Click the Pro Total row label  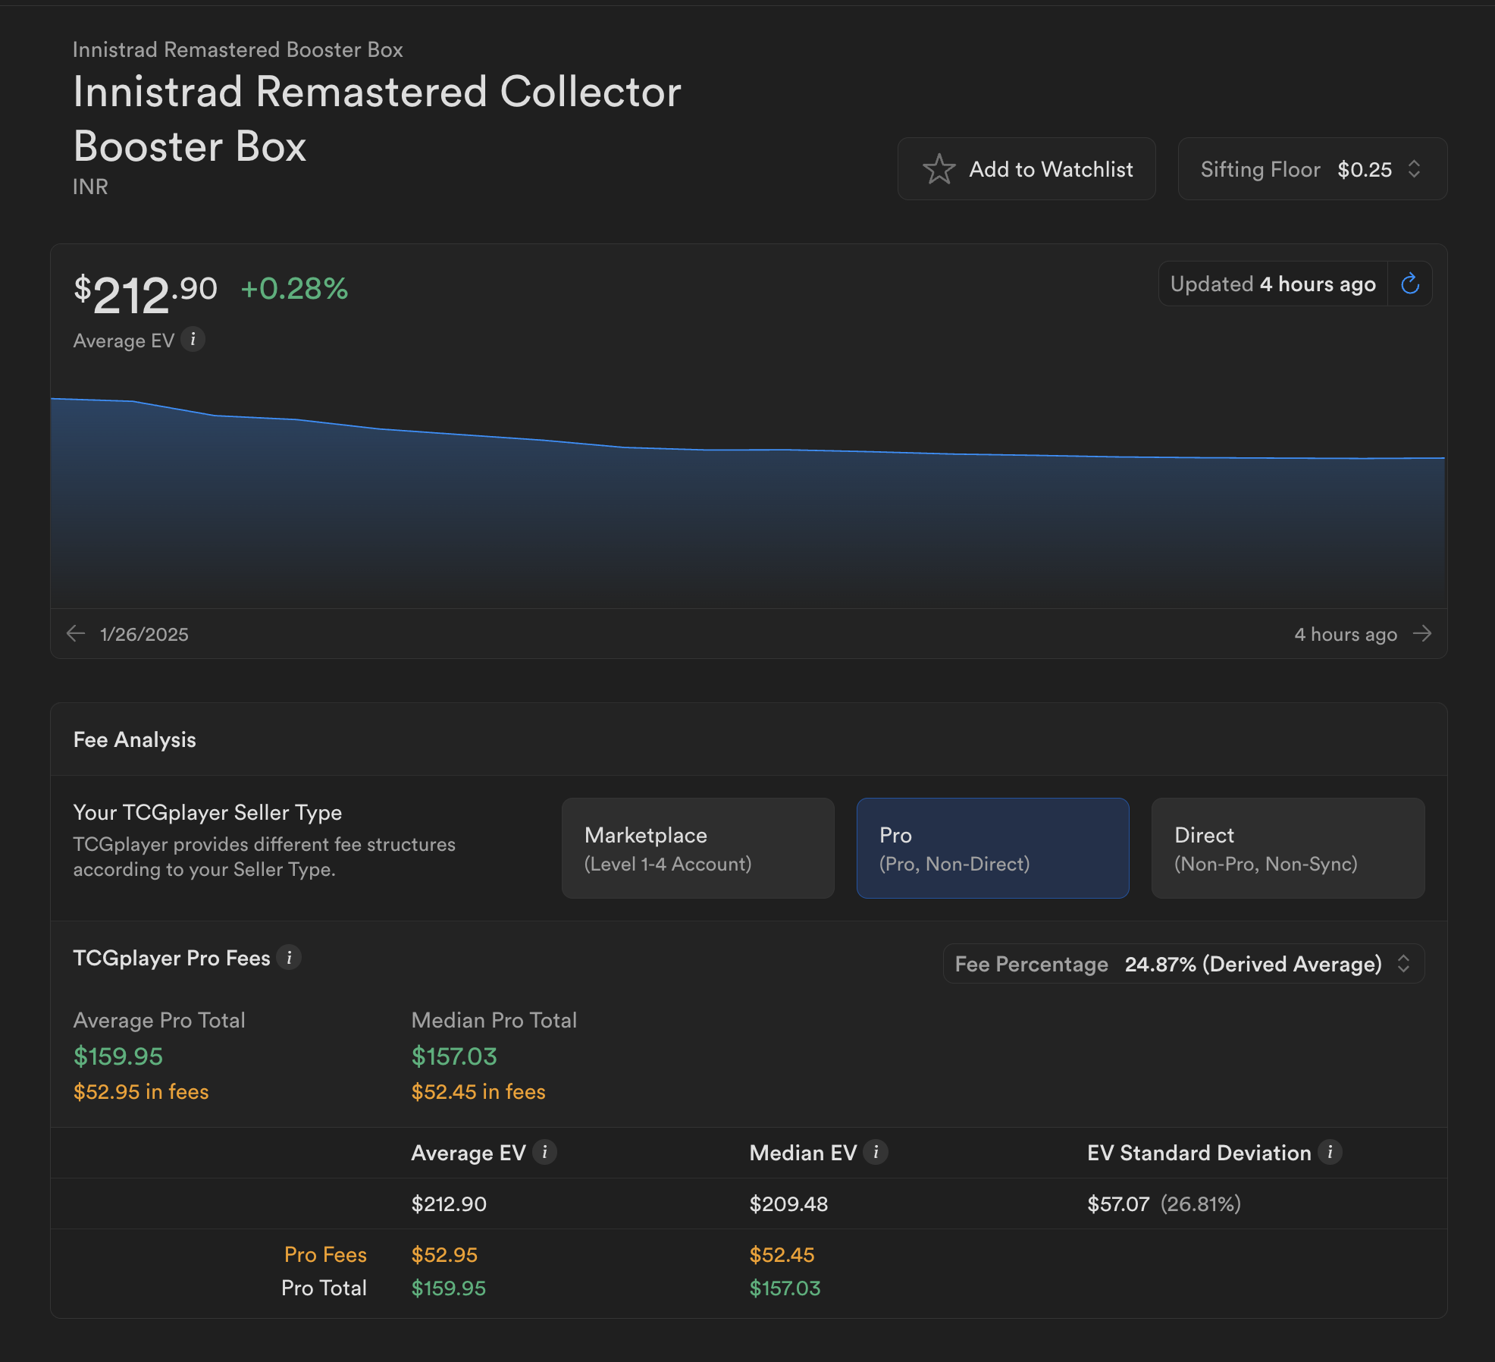pos(324,1288)
